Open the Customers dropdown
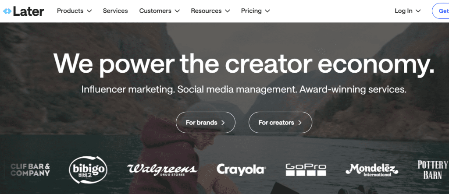The height and width of the screenshot is (194, 449). click(x=159, y=11)
